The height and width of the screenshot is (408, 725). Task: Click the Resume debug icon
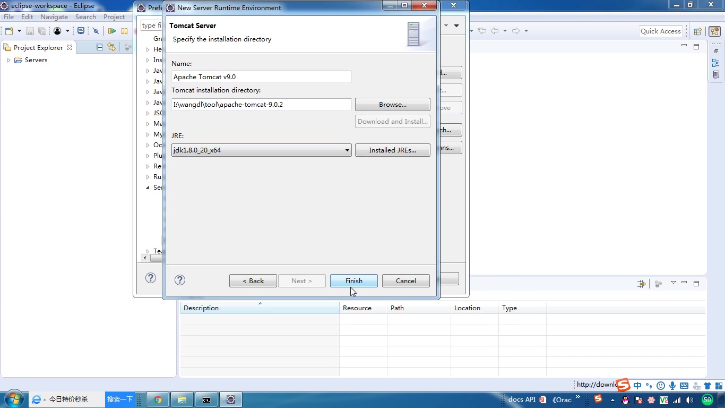click(112, 31)
